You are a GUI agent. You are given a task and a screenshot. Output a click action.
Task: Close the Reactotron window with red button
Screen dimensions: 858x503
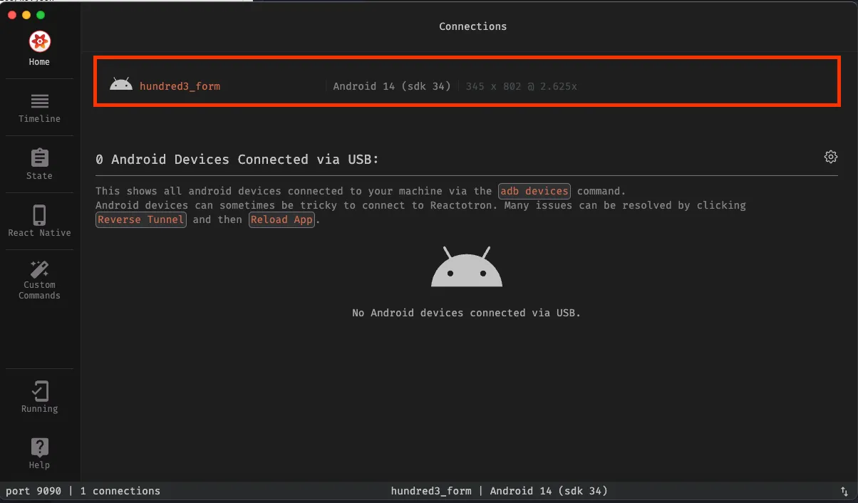[x=12, y=15]
